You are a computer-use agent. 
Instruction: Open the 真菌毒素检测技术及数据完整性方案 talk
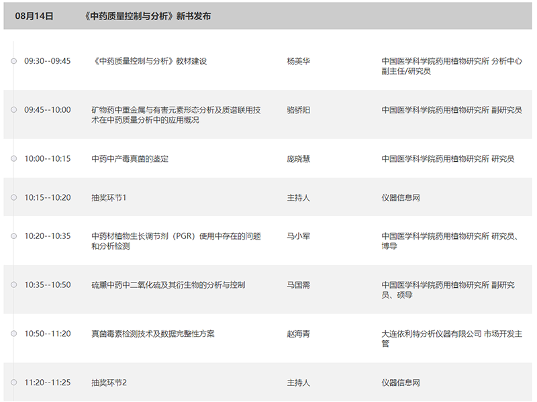(x=153, y=334)
